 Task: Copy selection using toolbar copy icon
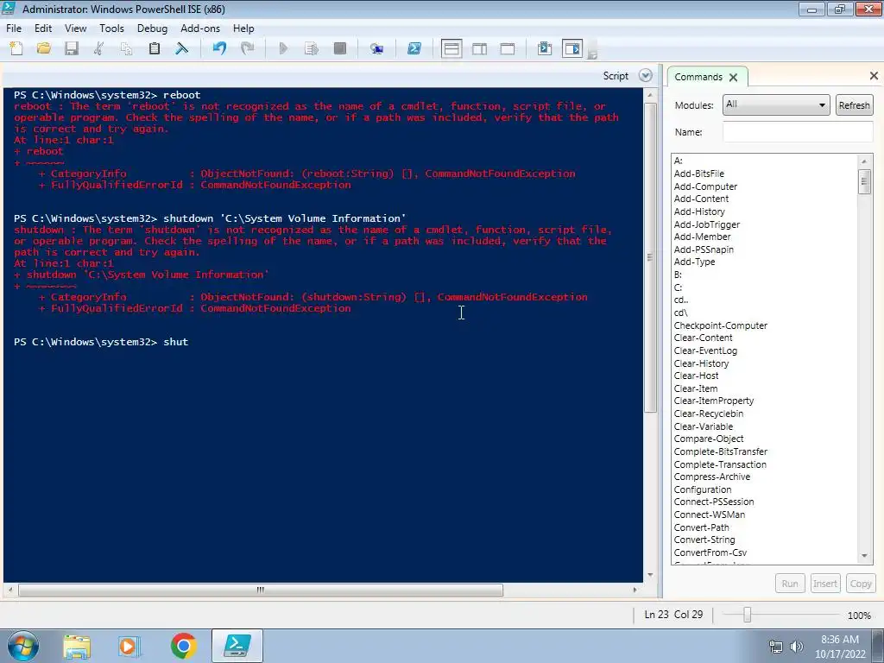[126, 48]
